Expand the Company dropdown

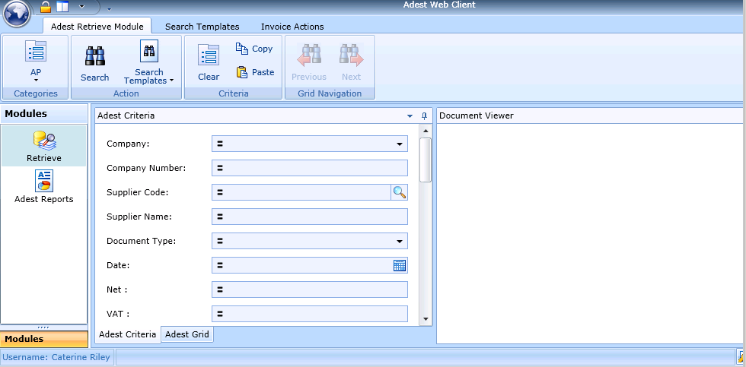pyautogui.click(x=400, y=144)
